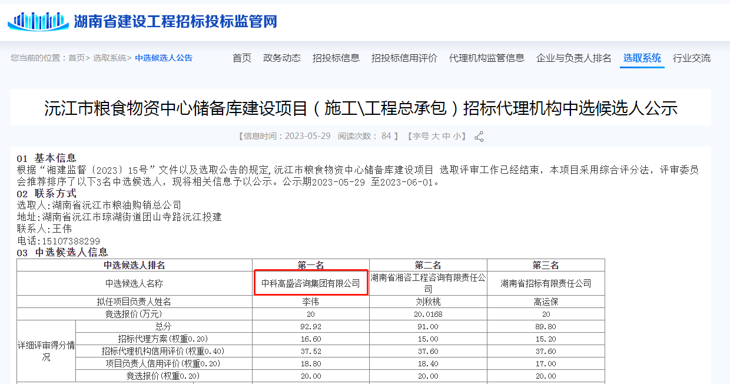Click credit evaluation score 37.52
Image resolution: width=730 pixels, height=384 pixels.
coord(311,351)
